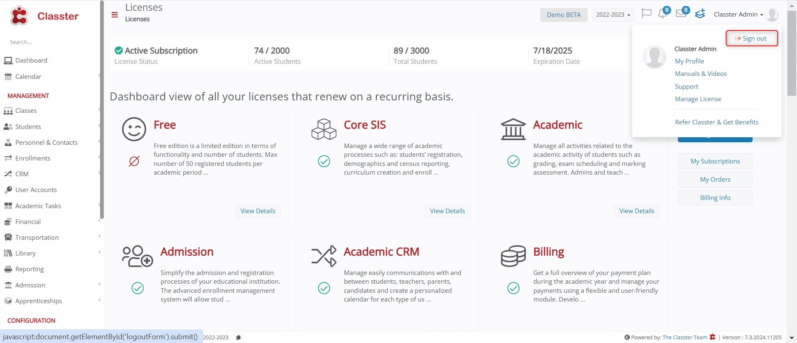Click the Core SIS active checkmark icon
The height and width of the screenshot is (343, 797).
324,161
